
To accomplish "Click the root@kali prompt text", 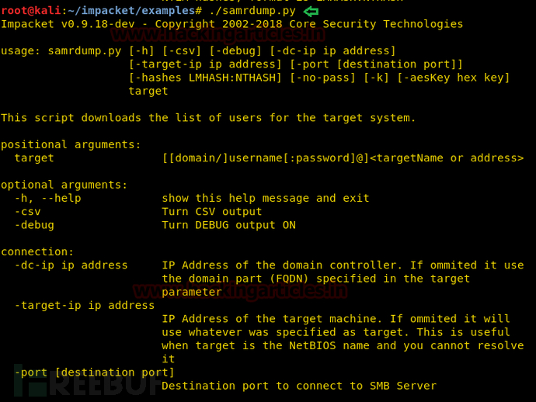I will pos(31,11).
